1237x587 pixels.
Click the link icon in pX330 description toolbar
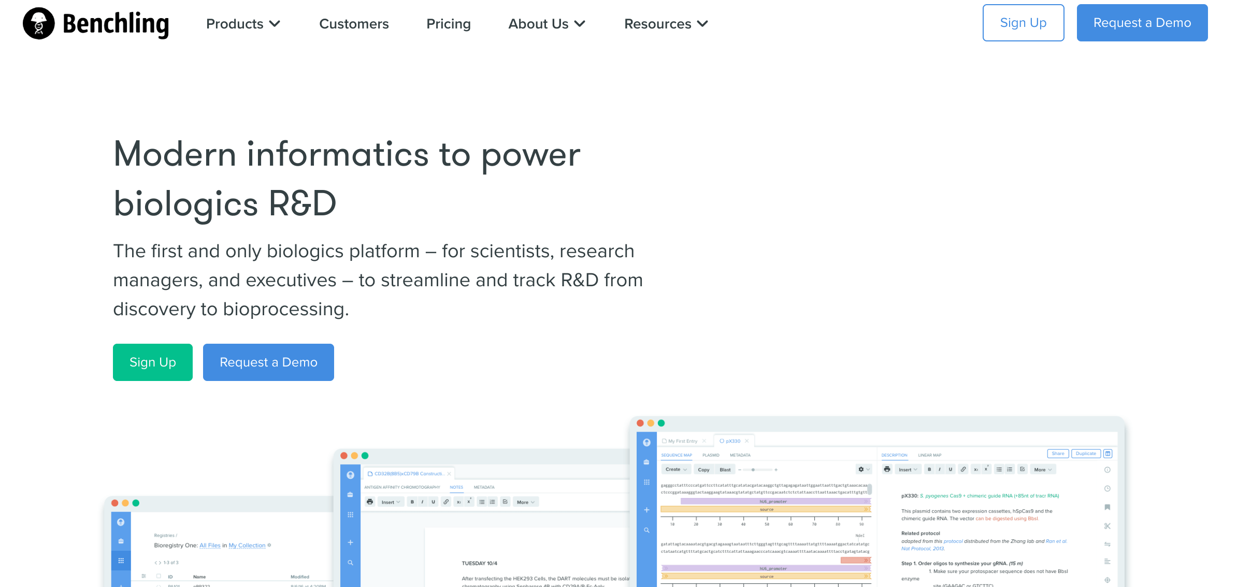point(963,469)
